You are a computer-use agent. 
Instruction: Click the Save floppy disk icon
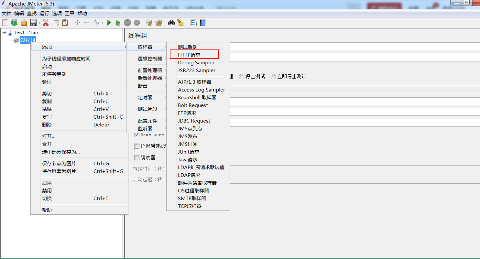(x=33, y=23)
